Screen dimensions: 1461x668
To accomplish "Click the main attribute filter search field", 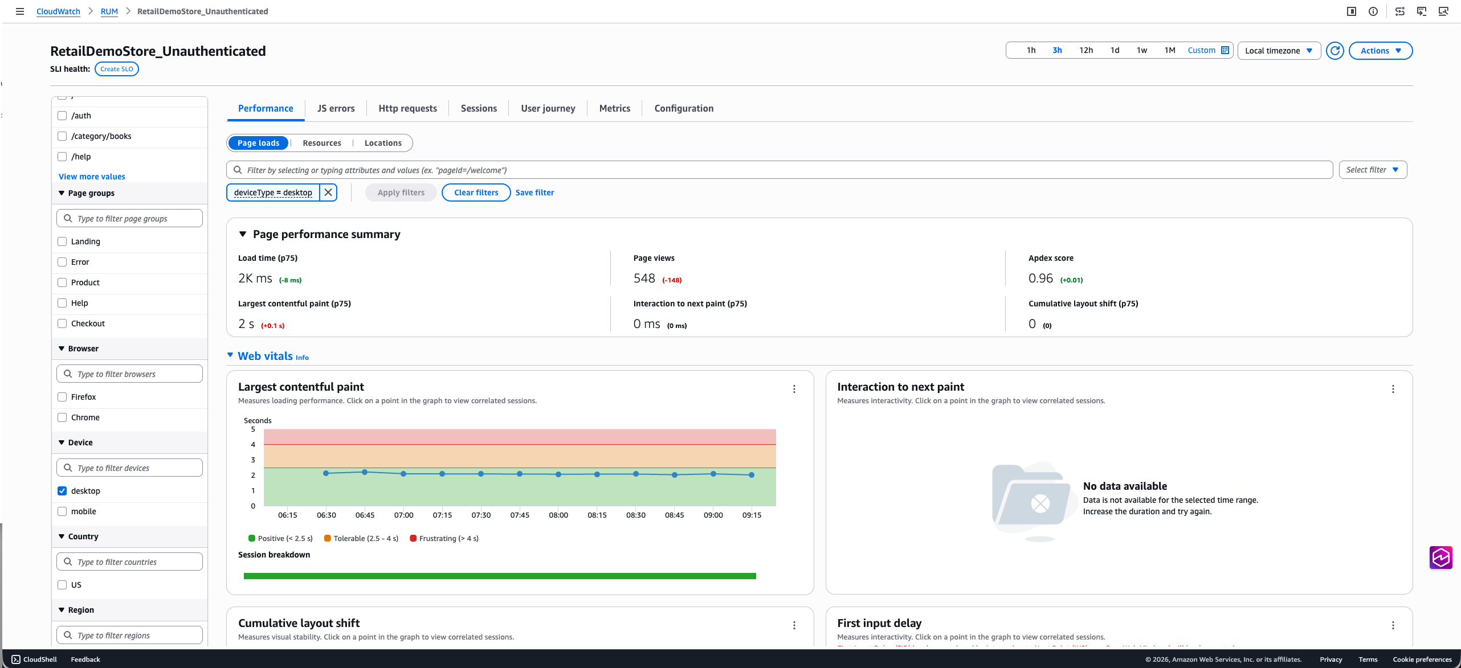I will pyautogui.click(x=780, y=170).
